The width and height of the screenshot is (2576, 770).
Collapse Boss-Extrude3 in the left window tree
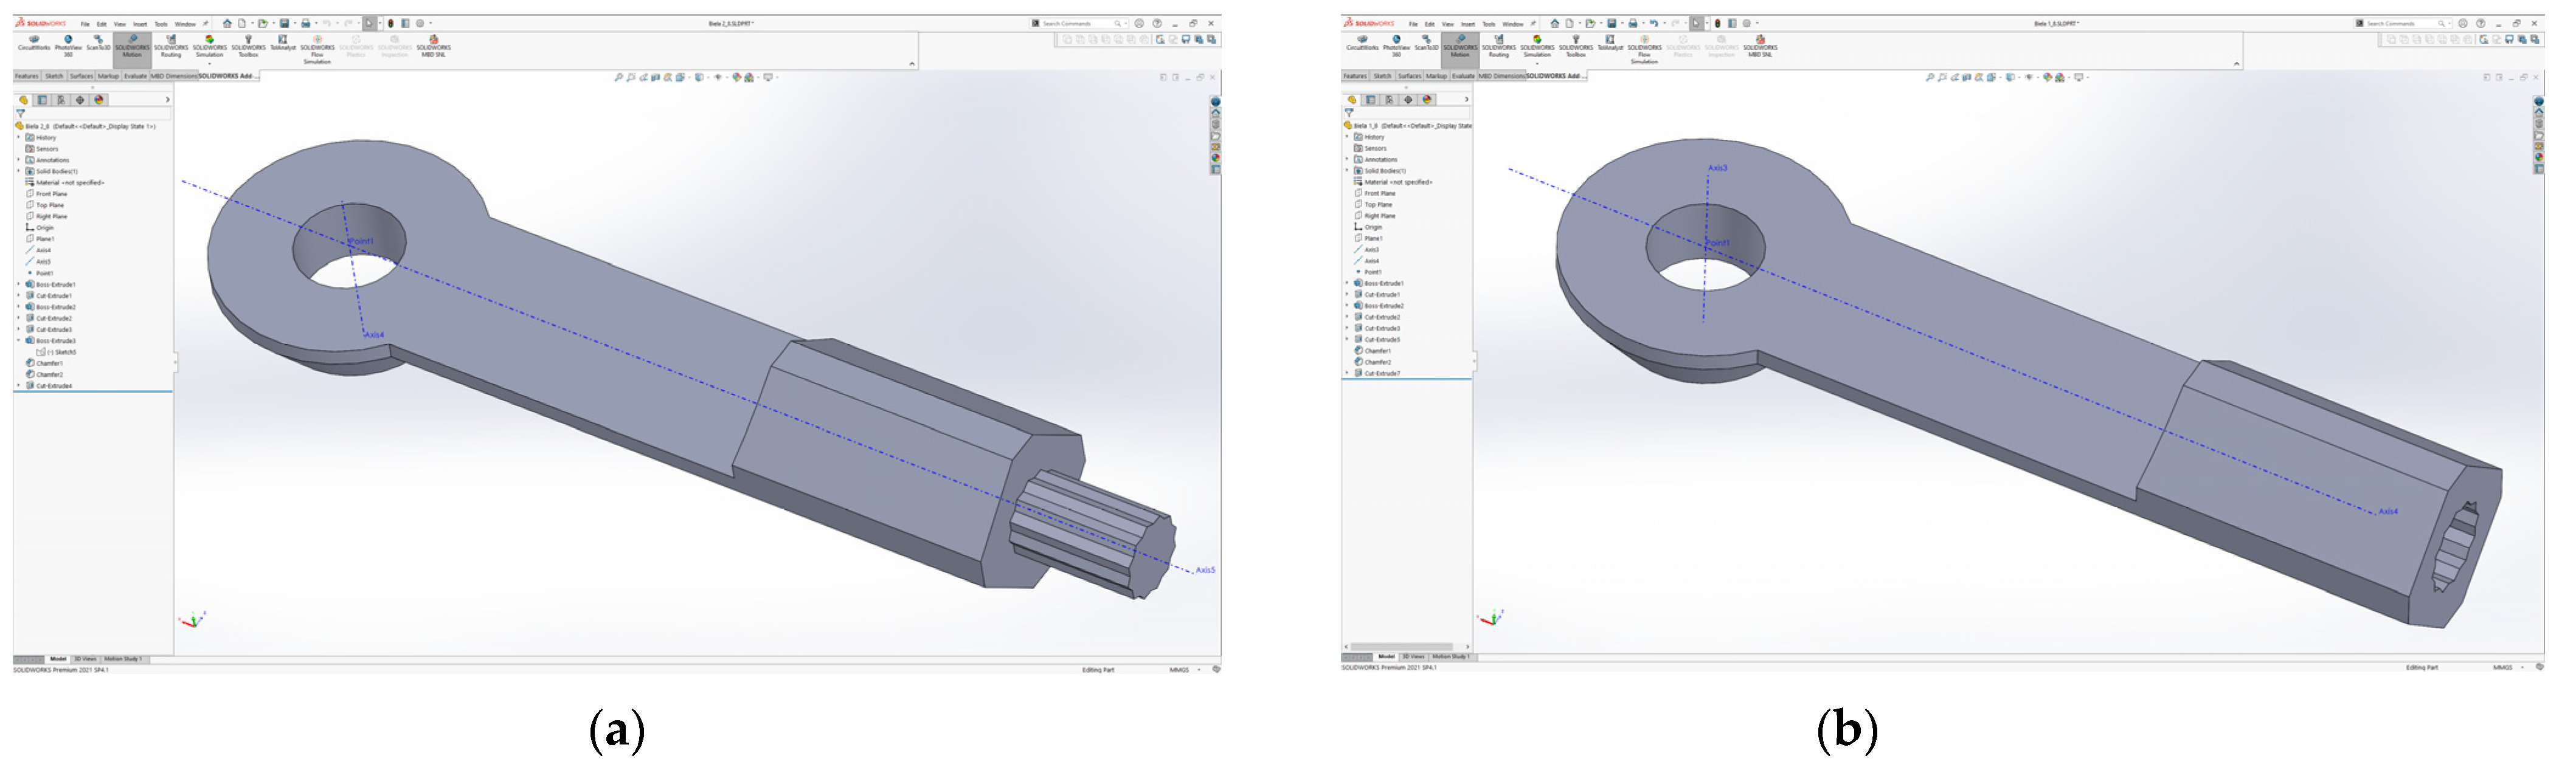coord(19,341)
